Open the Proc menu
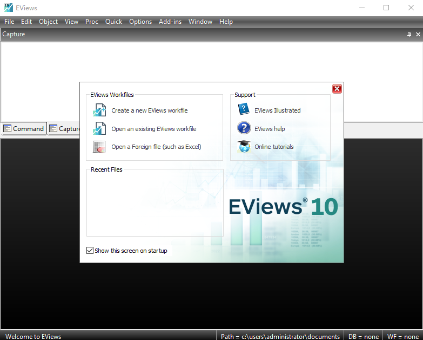 [92, 22]
